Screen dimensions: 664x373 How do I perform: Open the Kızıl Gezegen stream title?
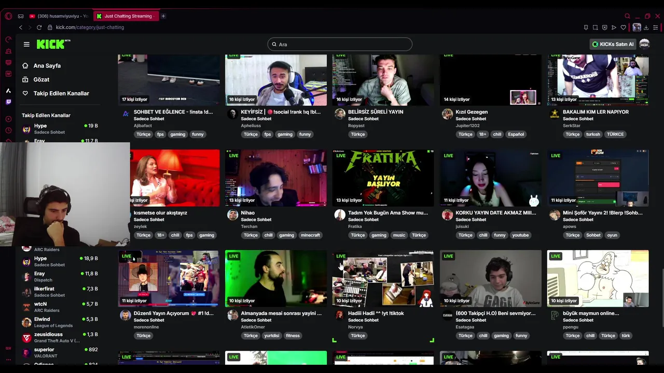(471, 112)
